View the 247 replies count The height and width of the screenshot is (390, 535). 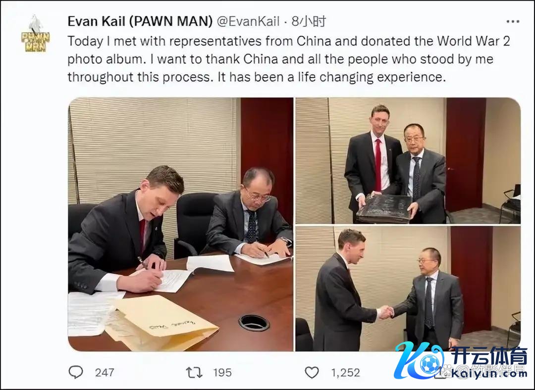[105, 372]
